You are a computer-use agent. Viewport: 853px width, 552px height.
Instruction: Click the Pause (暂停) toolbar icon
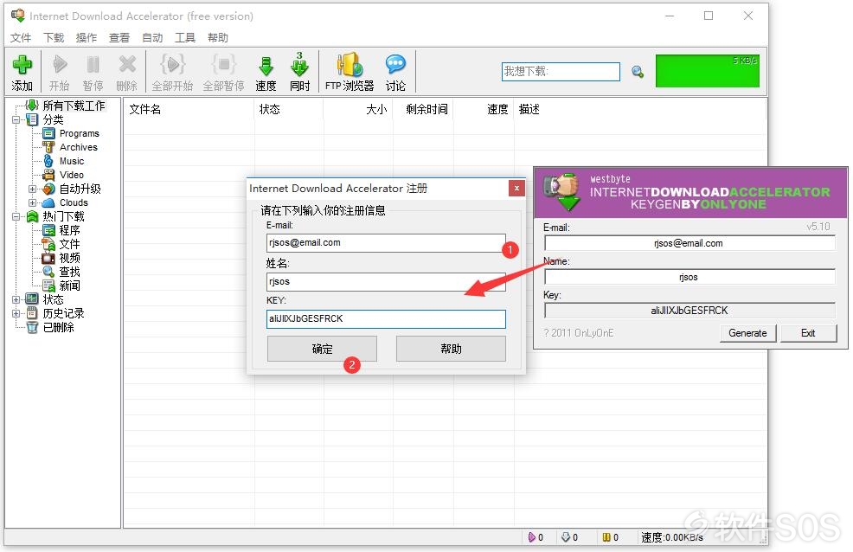(93, 73)
